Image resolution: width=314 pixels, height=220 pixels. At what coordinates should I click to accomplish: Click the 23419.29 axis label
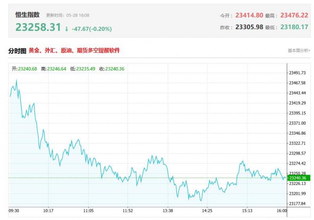pyautogui.click(x=298, y=103)
